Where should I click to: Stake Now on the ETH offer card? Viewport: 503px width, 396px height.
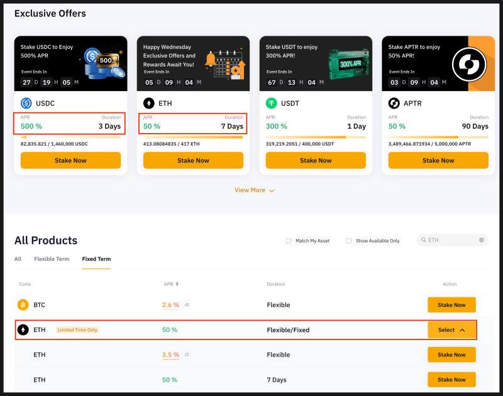tap(193, 161)
